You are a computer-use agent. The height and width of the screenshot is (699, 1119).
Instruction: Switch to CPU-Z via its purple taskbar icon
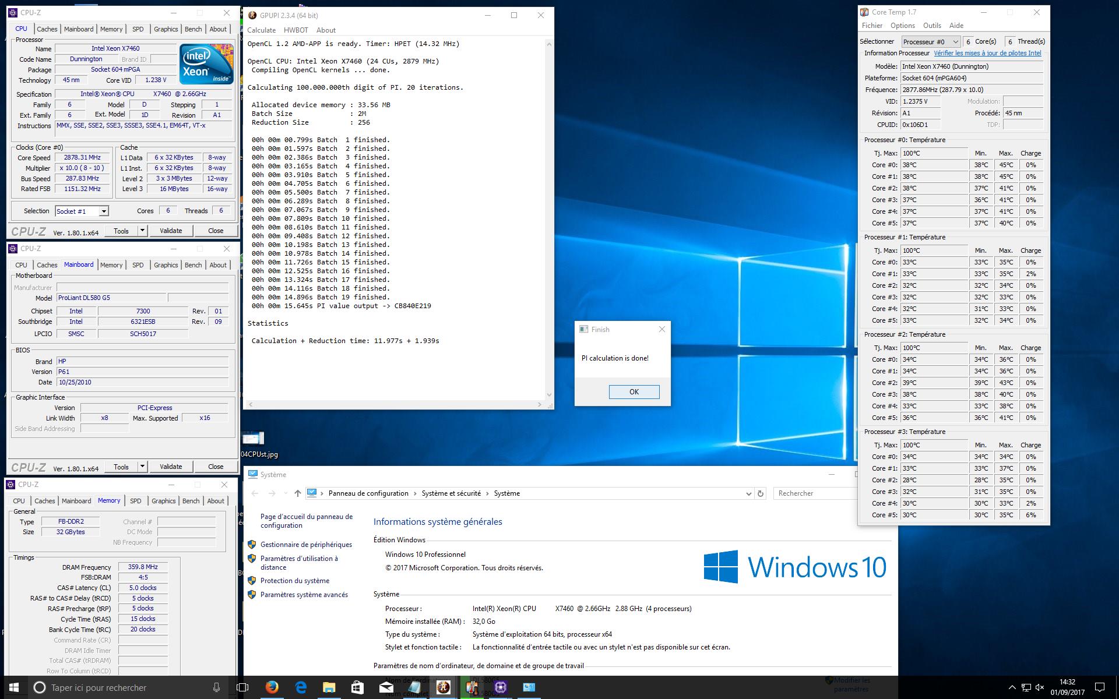501,688
